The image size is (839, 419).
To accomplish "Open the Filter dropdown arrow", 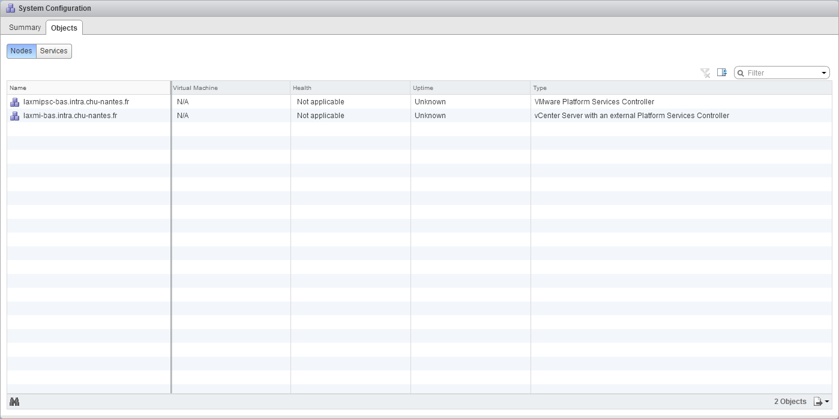I will 824,73.
